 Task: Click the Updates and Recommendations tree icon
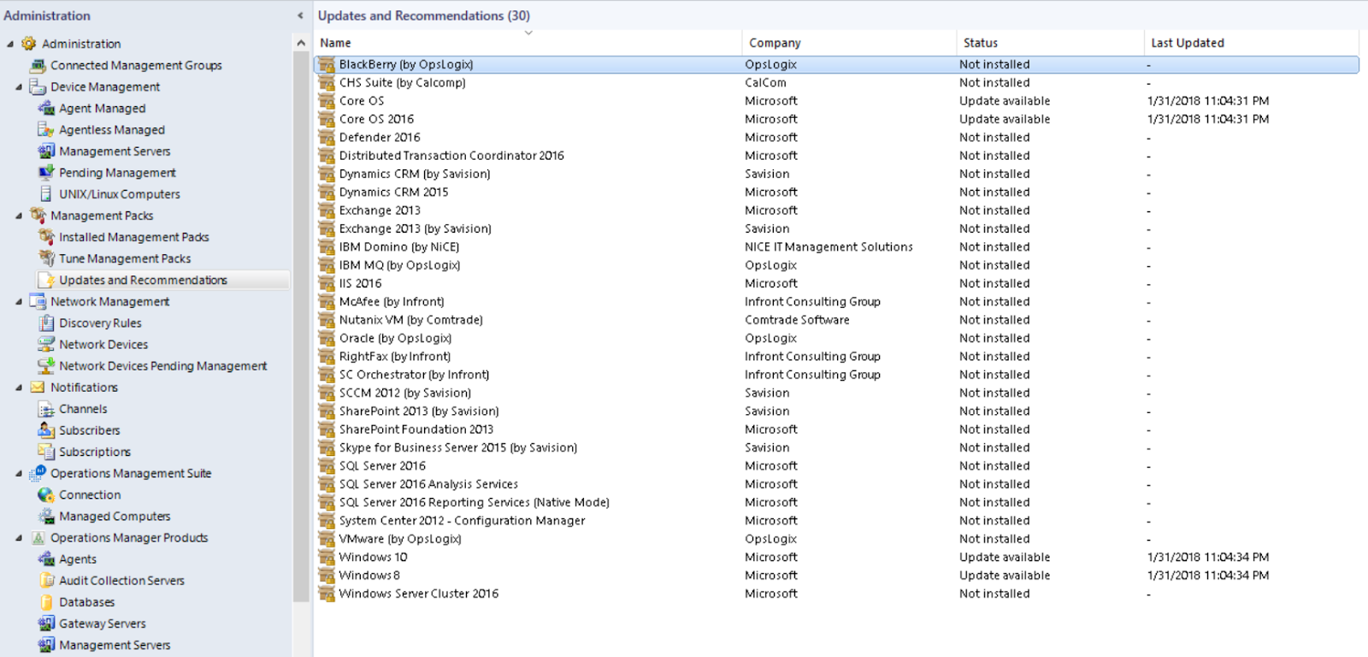[x=48, y=280]
